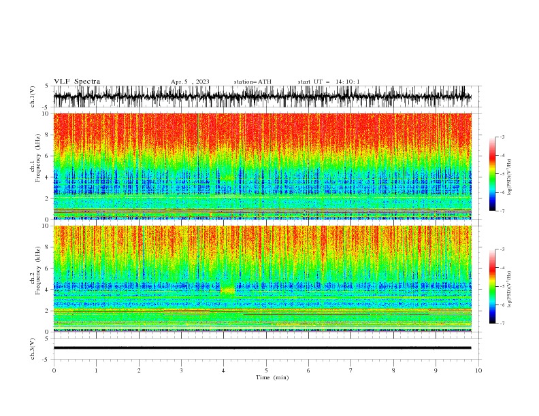539x416 pixels.
Task: Click the color scale bar beside the ch.1 spectrogram
Action: pos(493,174)
